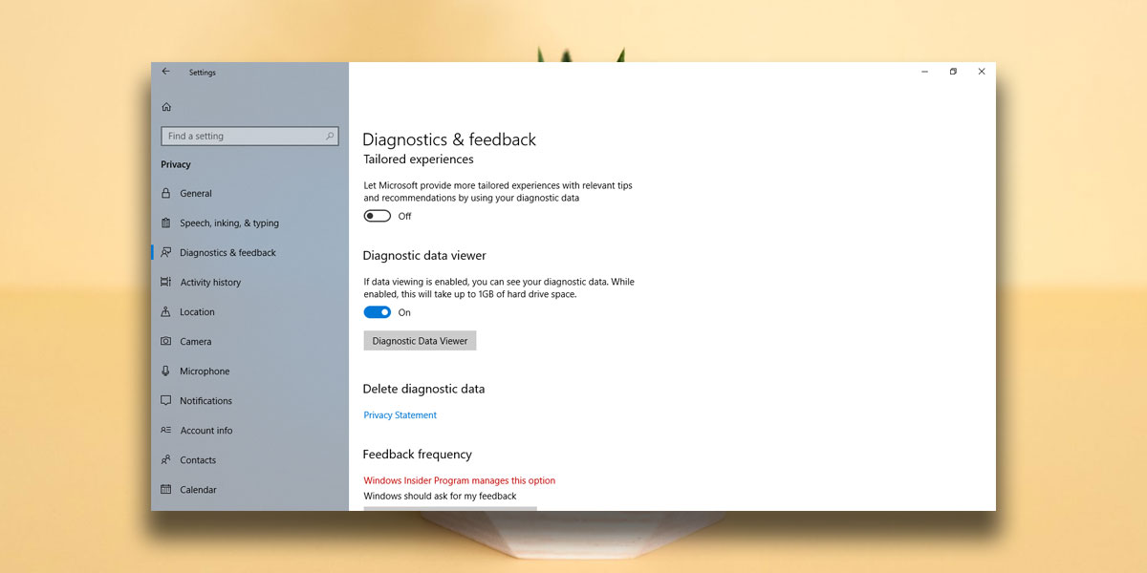The image size is (1147, 573).
Task: Open Account info settings
Action: tap(249, 430)
